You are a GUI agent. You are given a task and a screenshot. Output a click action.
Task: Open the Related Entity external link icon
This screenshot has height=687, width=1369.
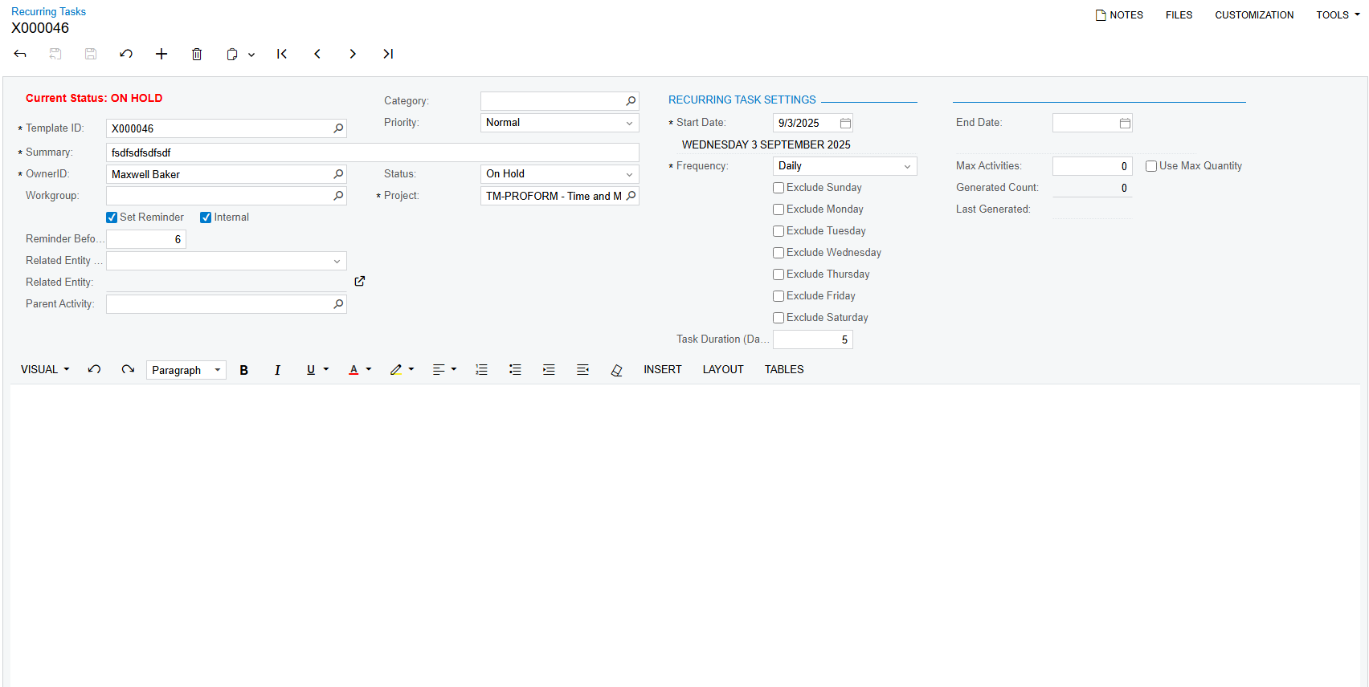click(360, 281)
